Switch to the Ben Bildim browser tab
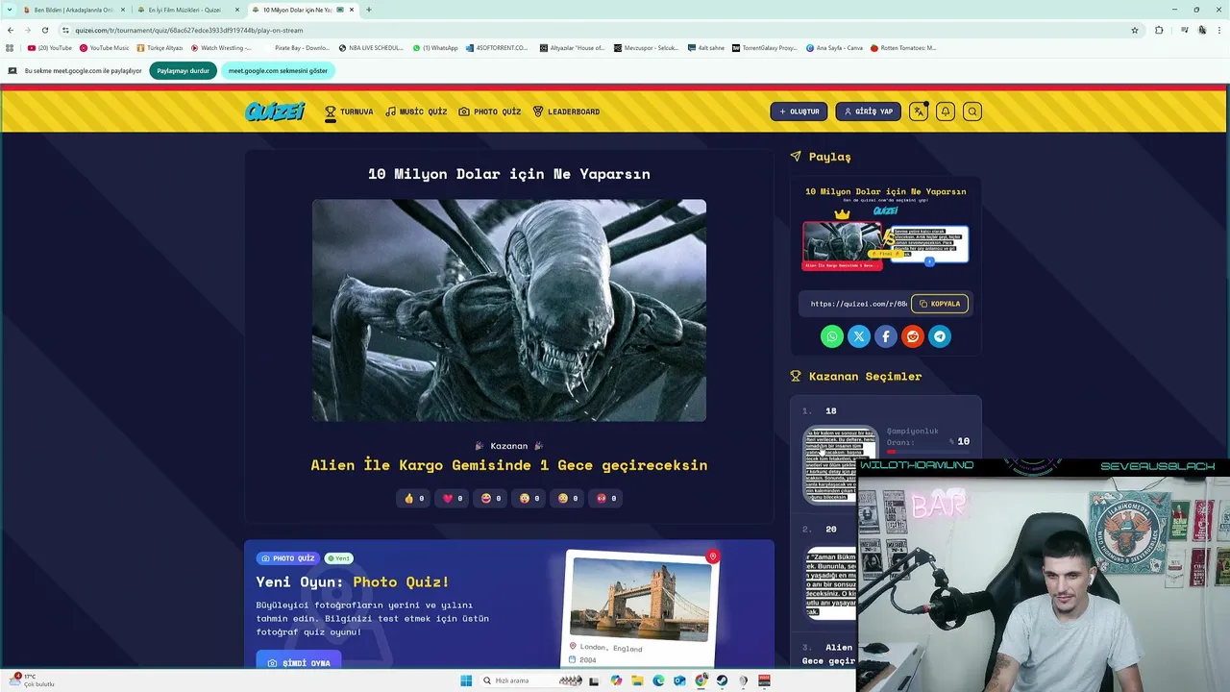The width and height of the screenshot is (1230, 692). [x=72, y=10]
